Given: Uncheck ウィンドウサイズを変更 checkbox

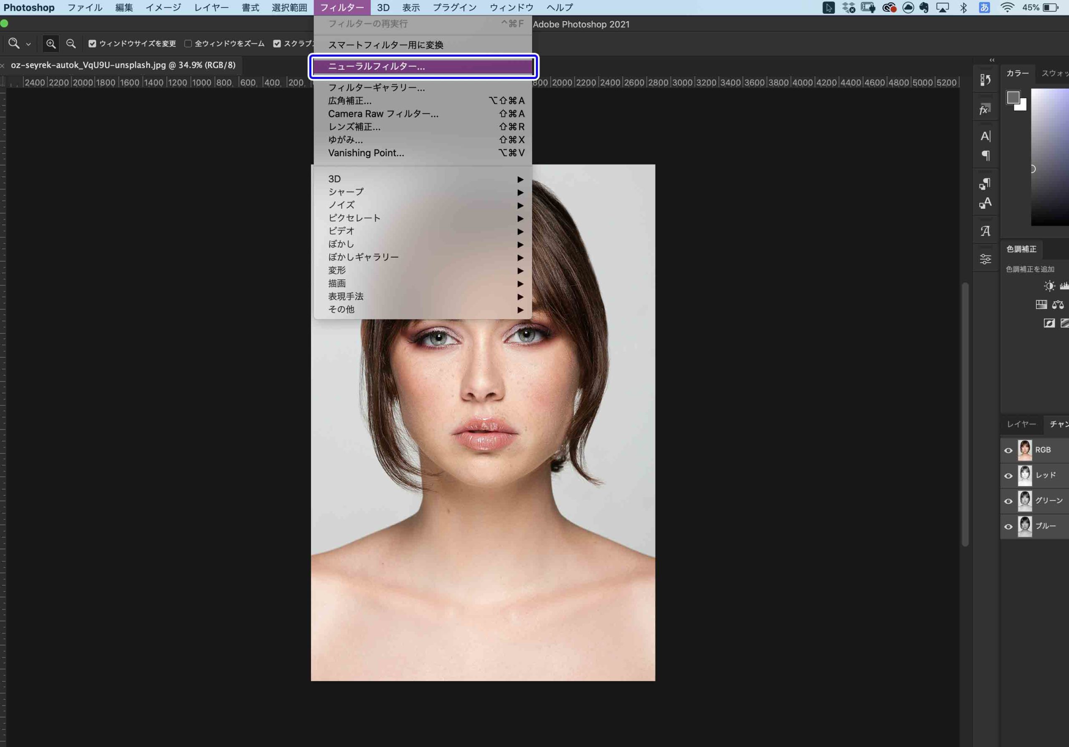Looking at the screenshot, I should 92,44.
